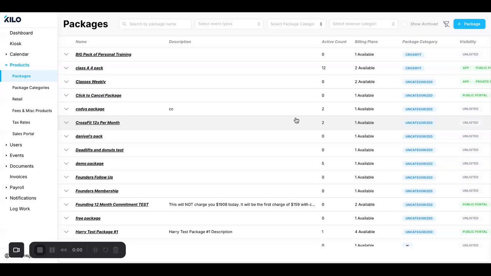Click the dotted grid icon in the recorder bar
The width and height of the screenshot is (491, 276).
(x=96, y=250)
